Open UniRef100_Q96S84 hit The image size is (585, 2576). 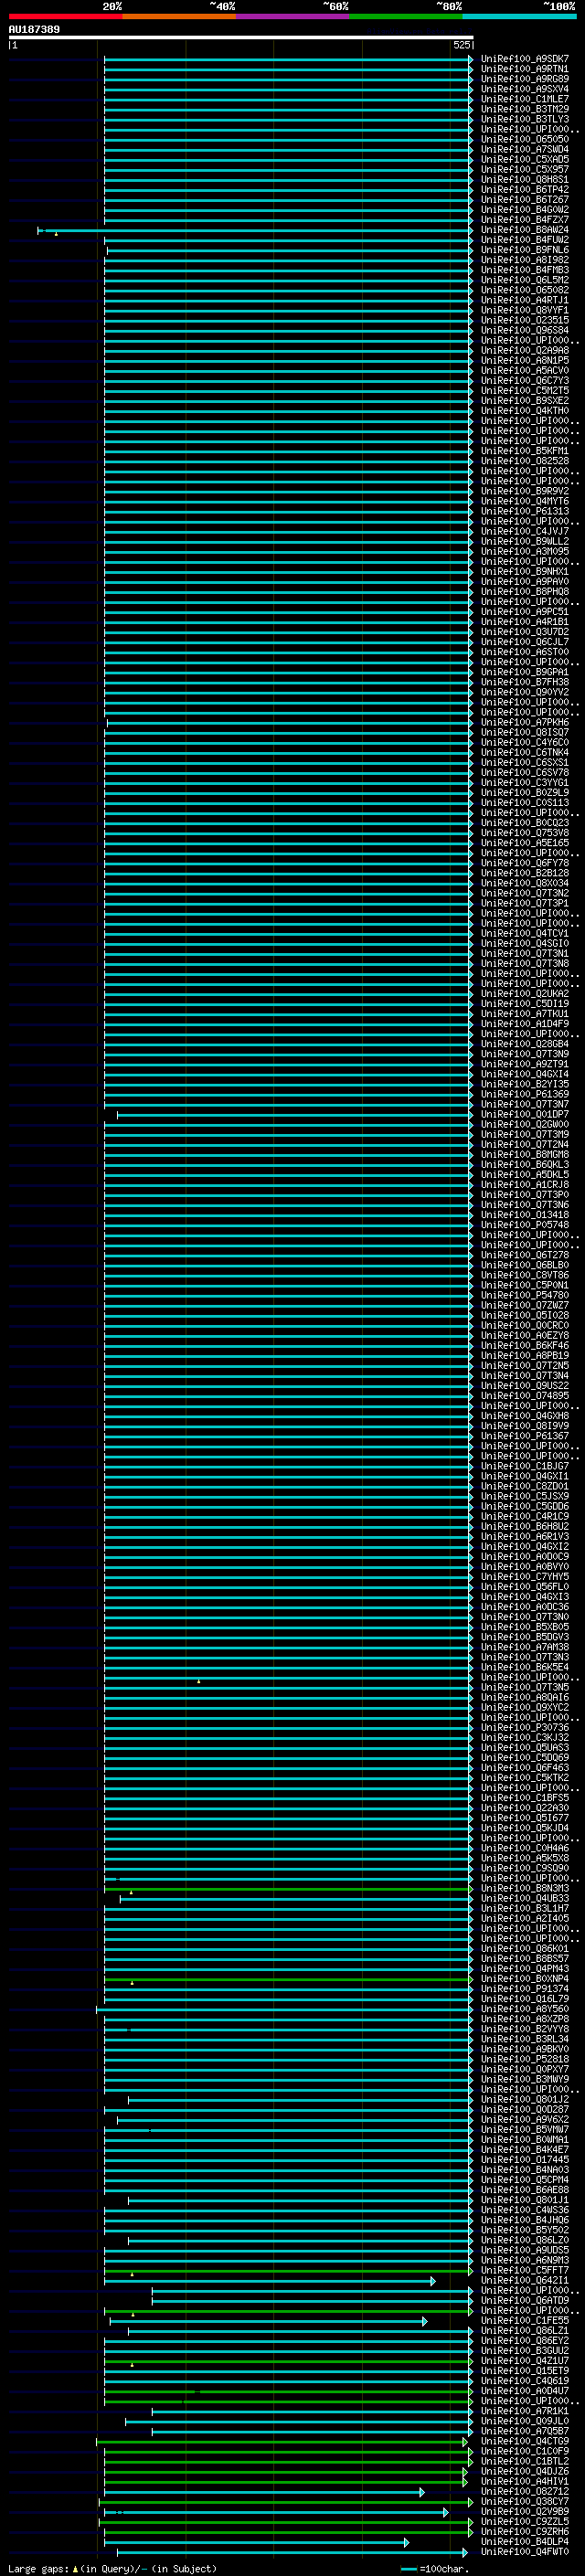(x=524, y=330)
